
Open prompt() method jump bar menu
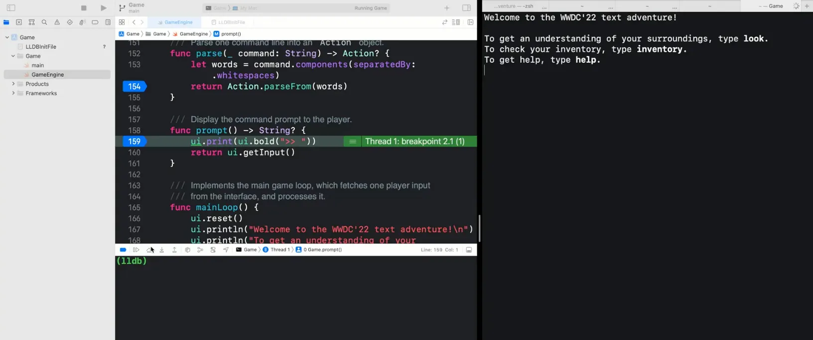coord(227,34)
